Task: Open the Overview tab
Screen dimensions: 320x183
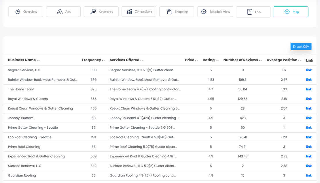Action: click(26, 12)
